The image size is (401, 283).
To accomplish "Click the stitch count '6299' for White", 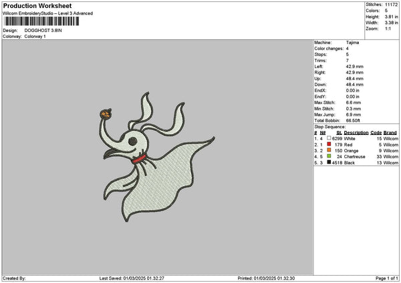I will tap(337, 139).
